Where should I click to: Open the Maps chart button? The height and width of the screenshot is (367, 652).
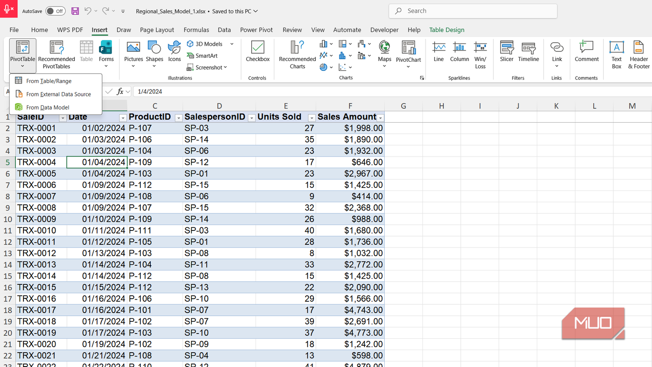pos(384,55)
